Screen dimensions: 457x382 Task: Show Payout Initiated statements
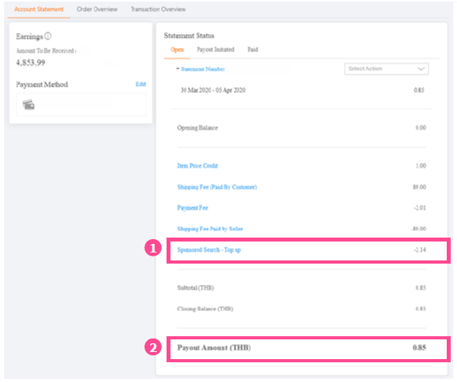click(215, 50)
